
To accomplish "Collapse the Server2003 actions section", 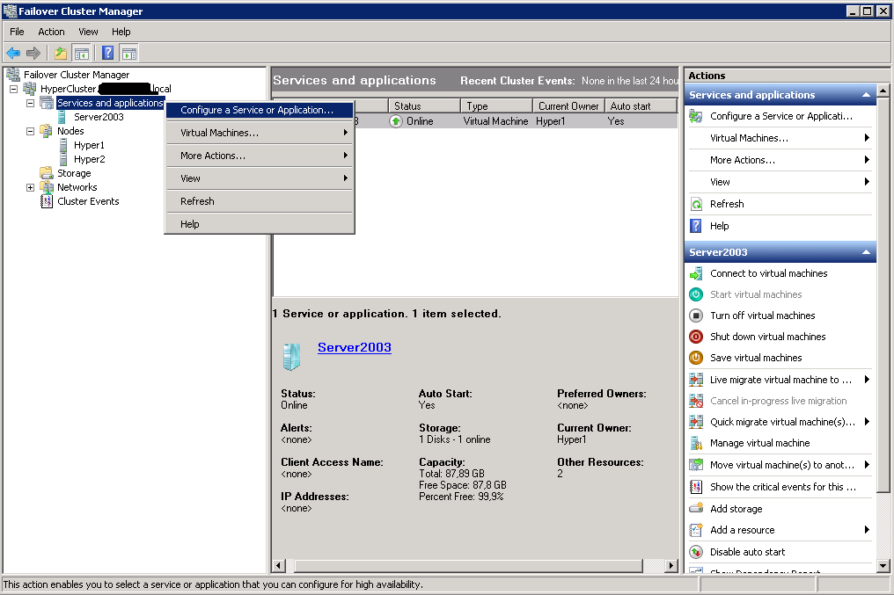I will [x=866, y=252].
